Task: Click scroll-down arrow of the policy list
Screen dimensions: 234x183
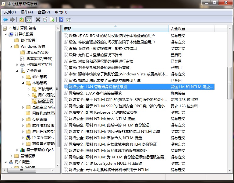Action: click(229, 171)
